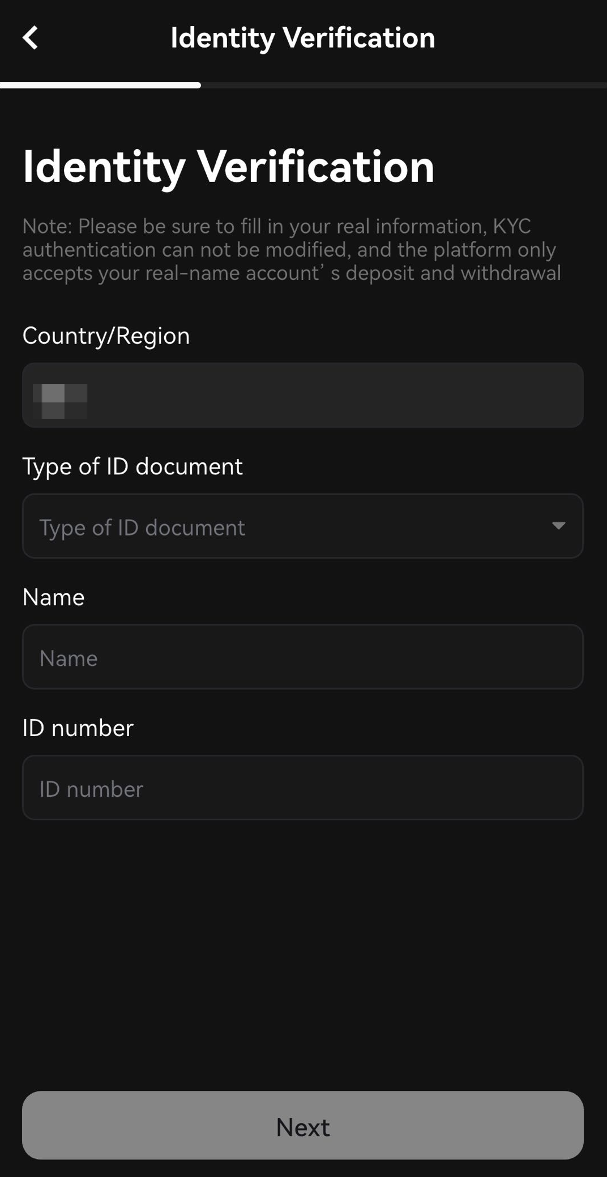This screenshot has height=1177, width=607.
Task: Click the unfilled gray progress bar segment
Action: pos(403,86)
